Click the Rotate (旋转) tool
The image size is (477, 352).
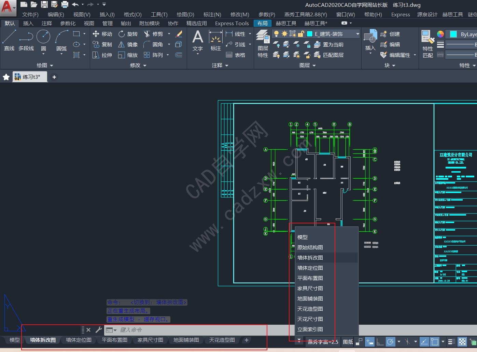click(128, 34)
